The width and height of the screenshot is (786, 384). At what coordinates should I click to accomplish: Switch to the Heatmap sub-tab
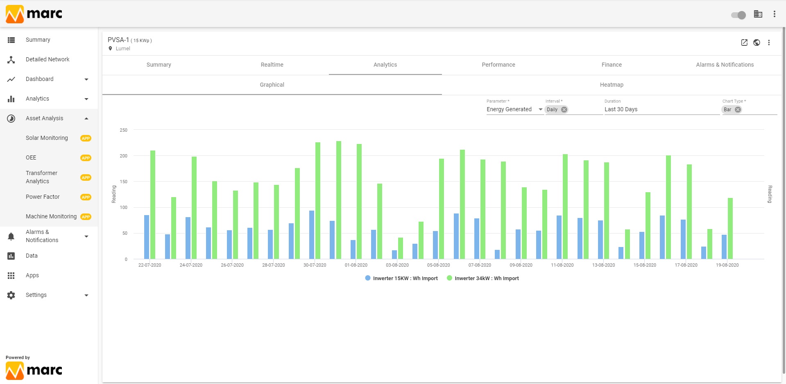coord(612,85)
